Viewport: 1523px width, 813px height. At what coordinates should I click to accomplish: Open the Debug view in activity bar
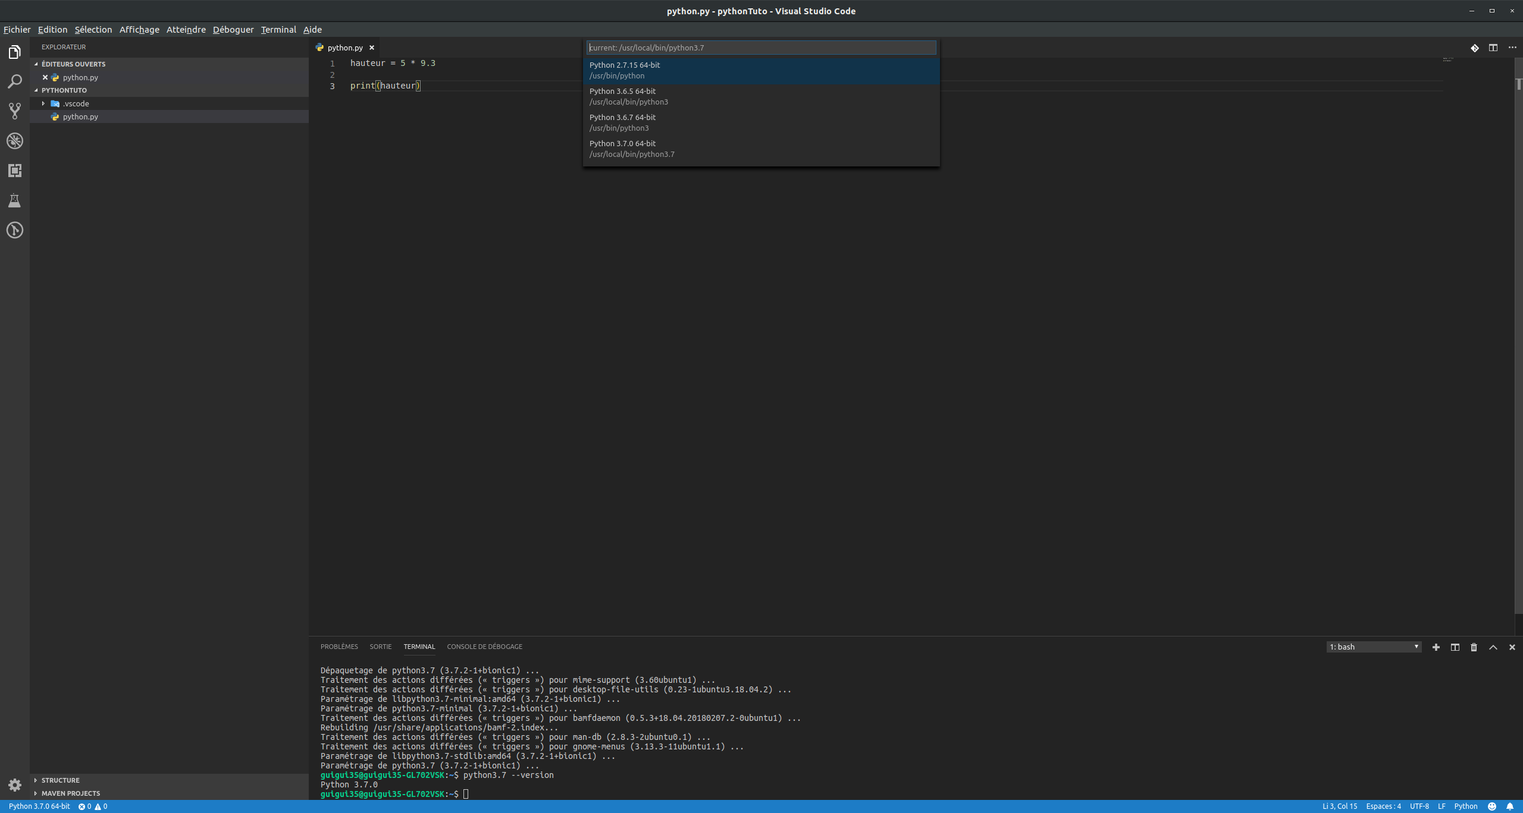pyautogui.click(x=15, y=141)
